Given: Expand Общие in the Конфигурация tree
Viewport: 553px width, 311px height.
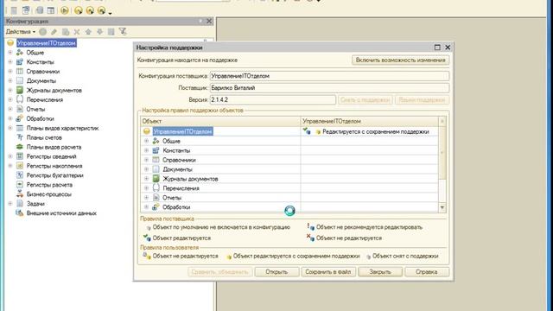Looking at the screenshot, I should coord(10,53).
